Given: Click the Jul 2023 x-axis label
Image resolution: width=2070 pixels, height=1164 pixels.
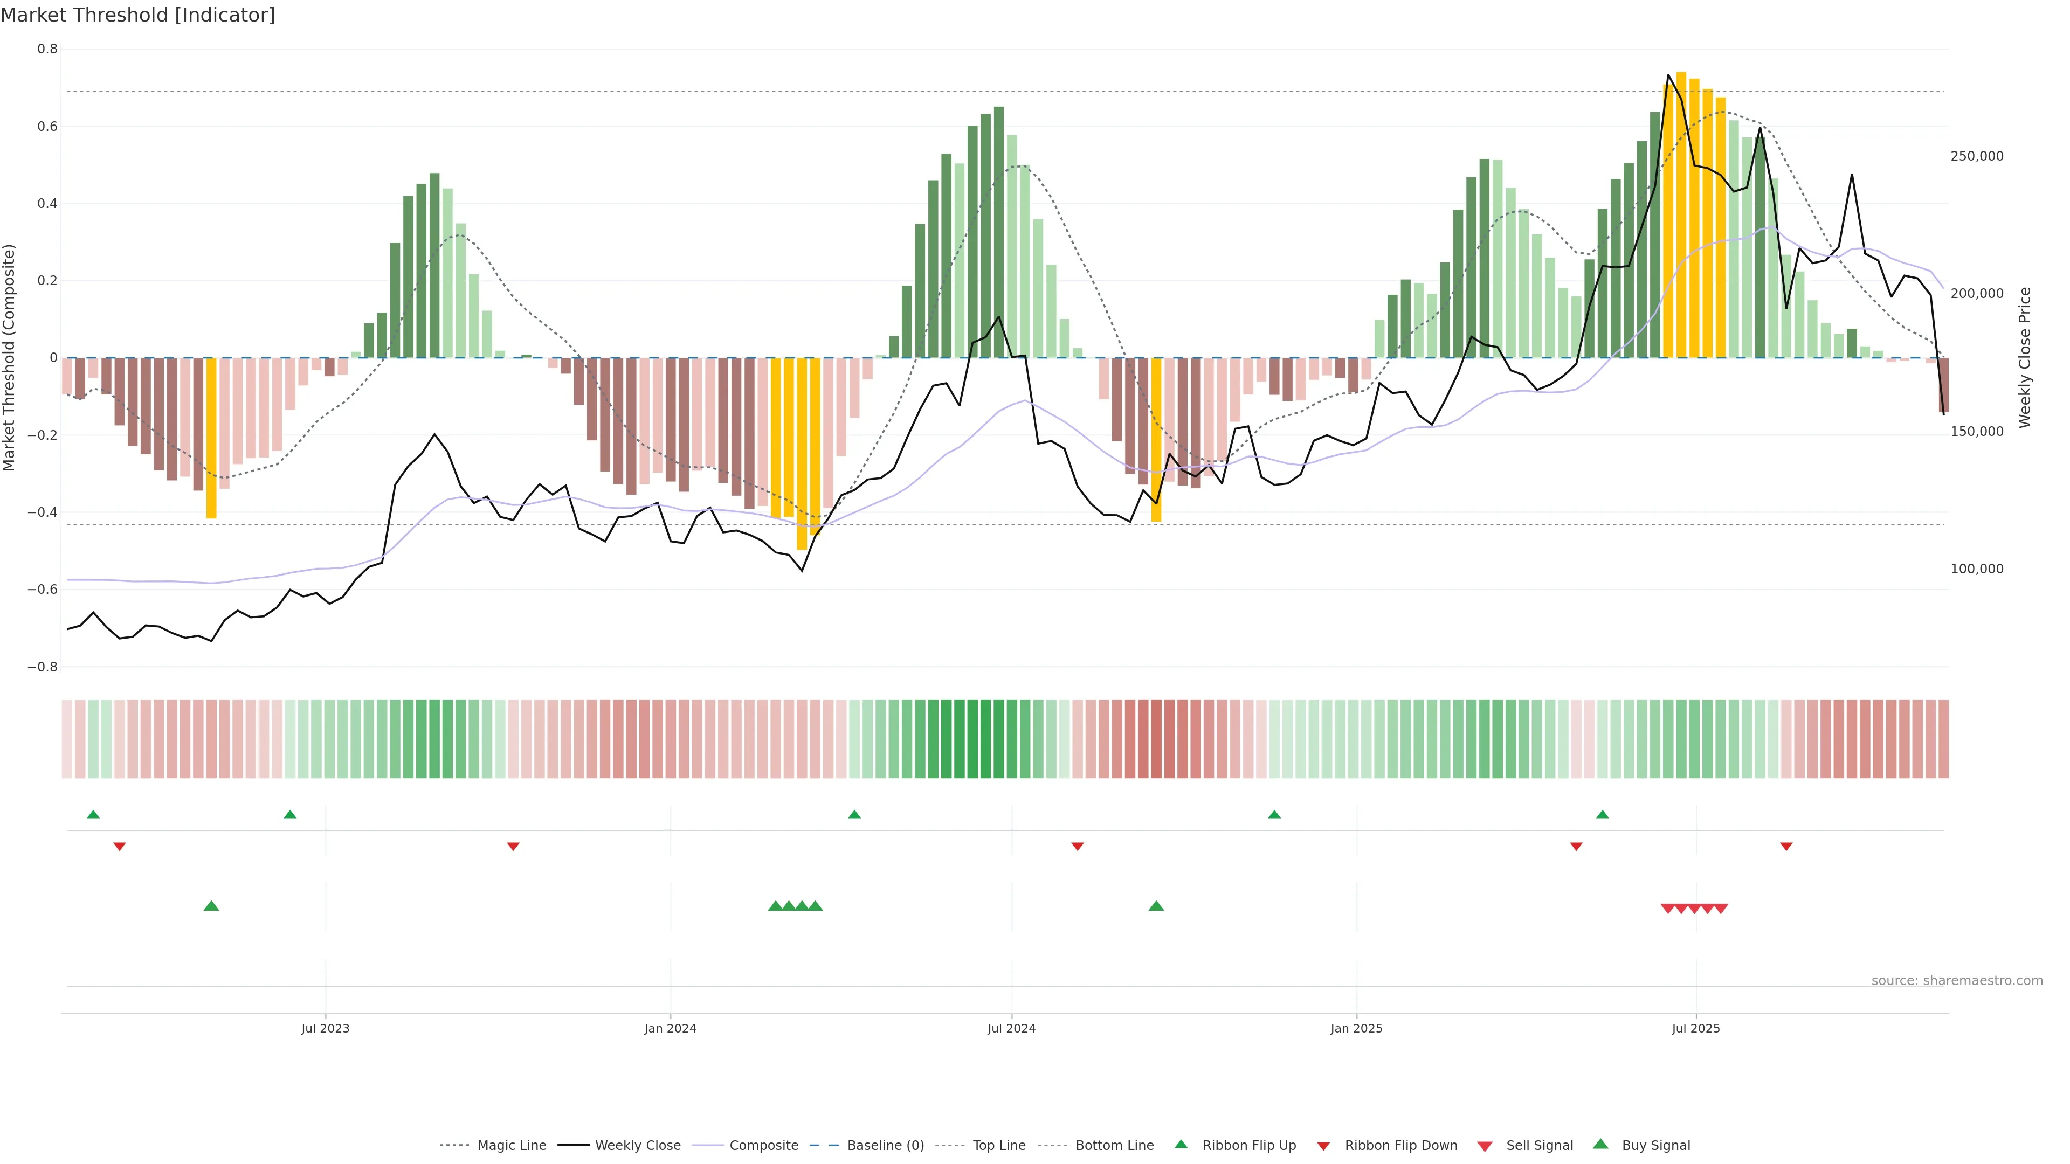Looking at the screenshot, I should (x=326, y=1028).
